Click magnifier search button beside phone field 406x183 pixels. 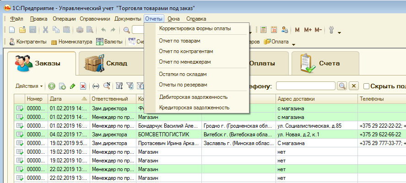coord(341,86)
